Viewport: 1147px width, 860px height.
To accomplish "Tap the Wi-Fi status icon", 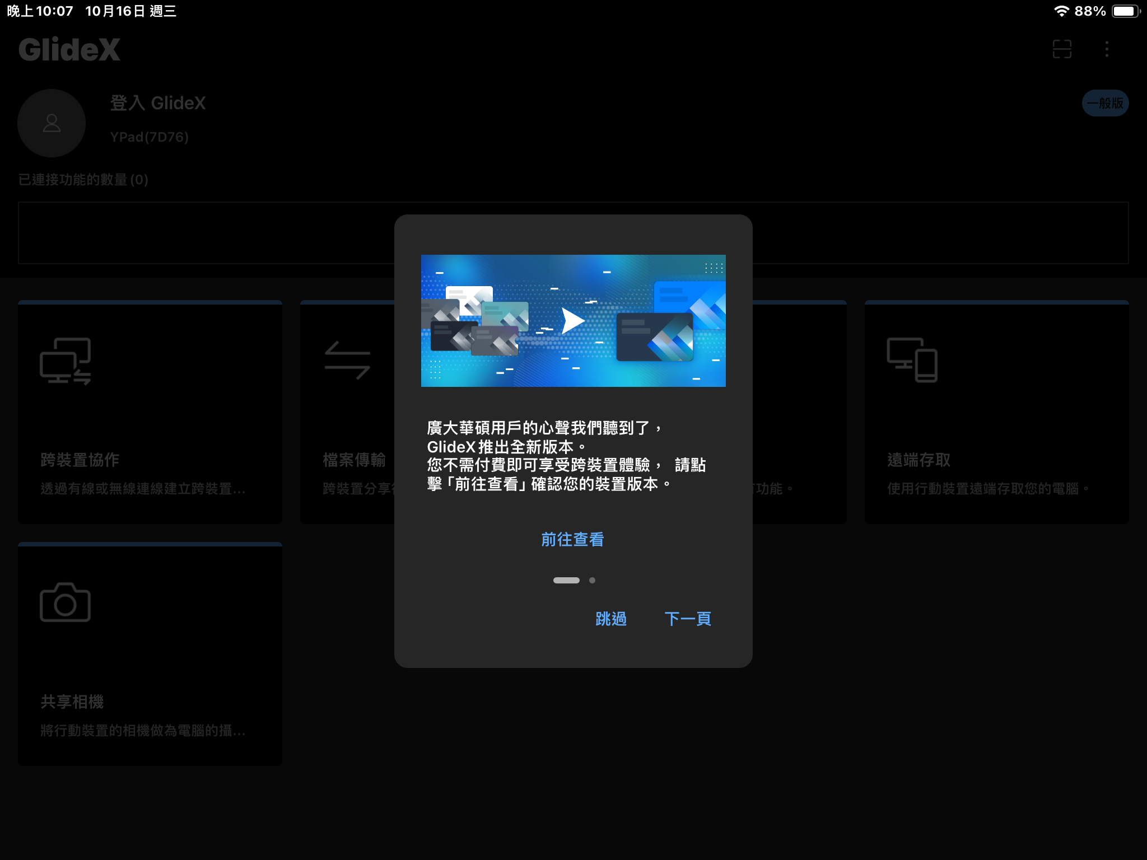I will (x=1061, y=11).
